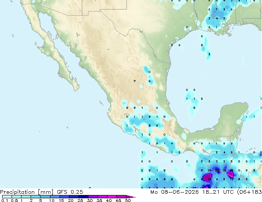The width and height of the screenshot is (262, 202).
Task: Click the 45–50 mm legend color swatch
Action: [121, 197]
